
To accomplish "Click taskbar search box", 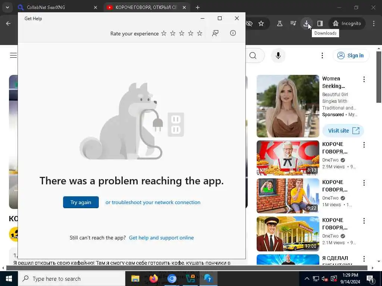I will point(72,279).
